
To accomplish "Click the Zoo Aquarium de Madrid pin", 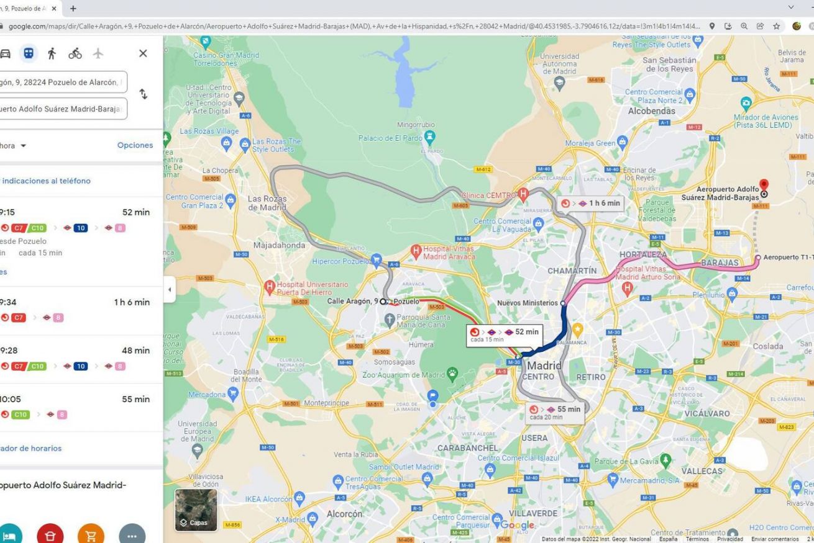I will (452, 374).
